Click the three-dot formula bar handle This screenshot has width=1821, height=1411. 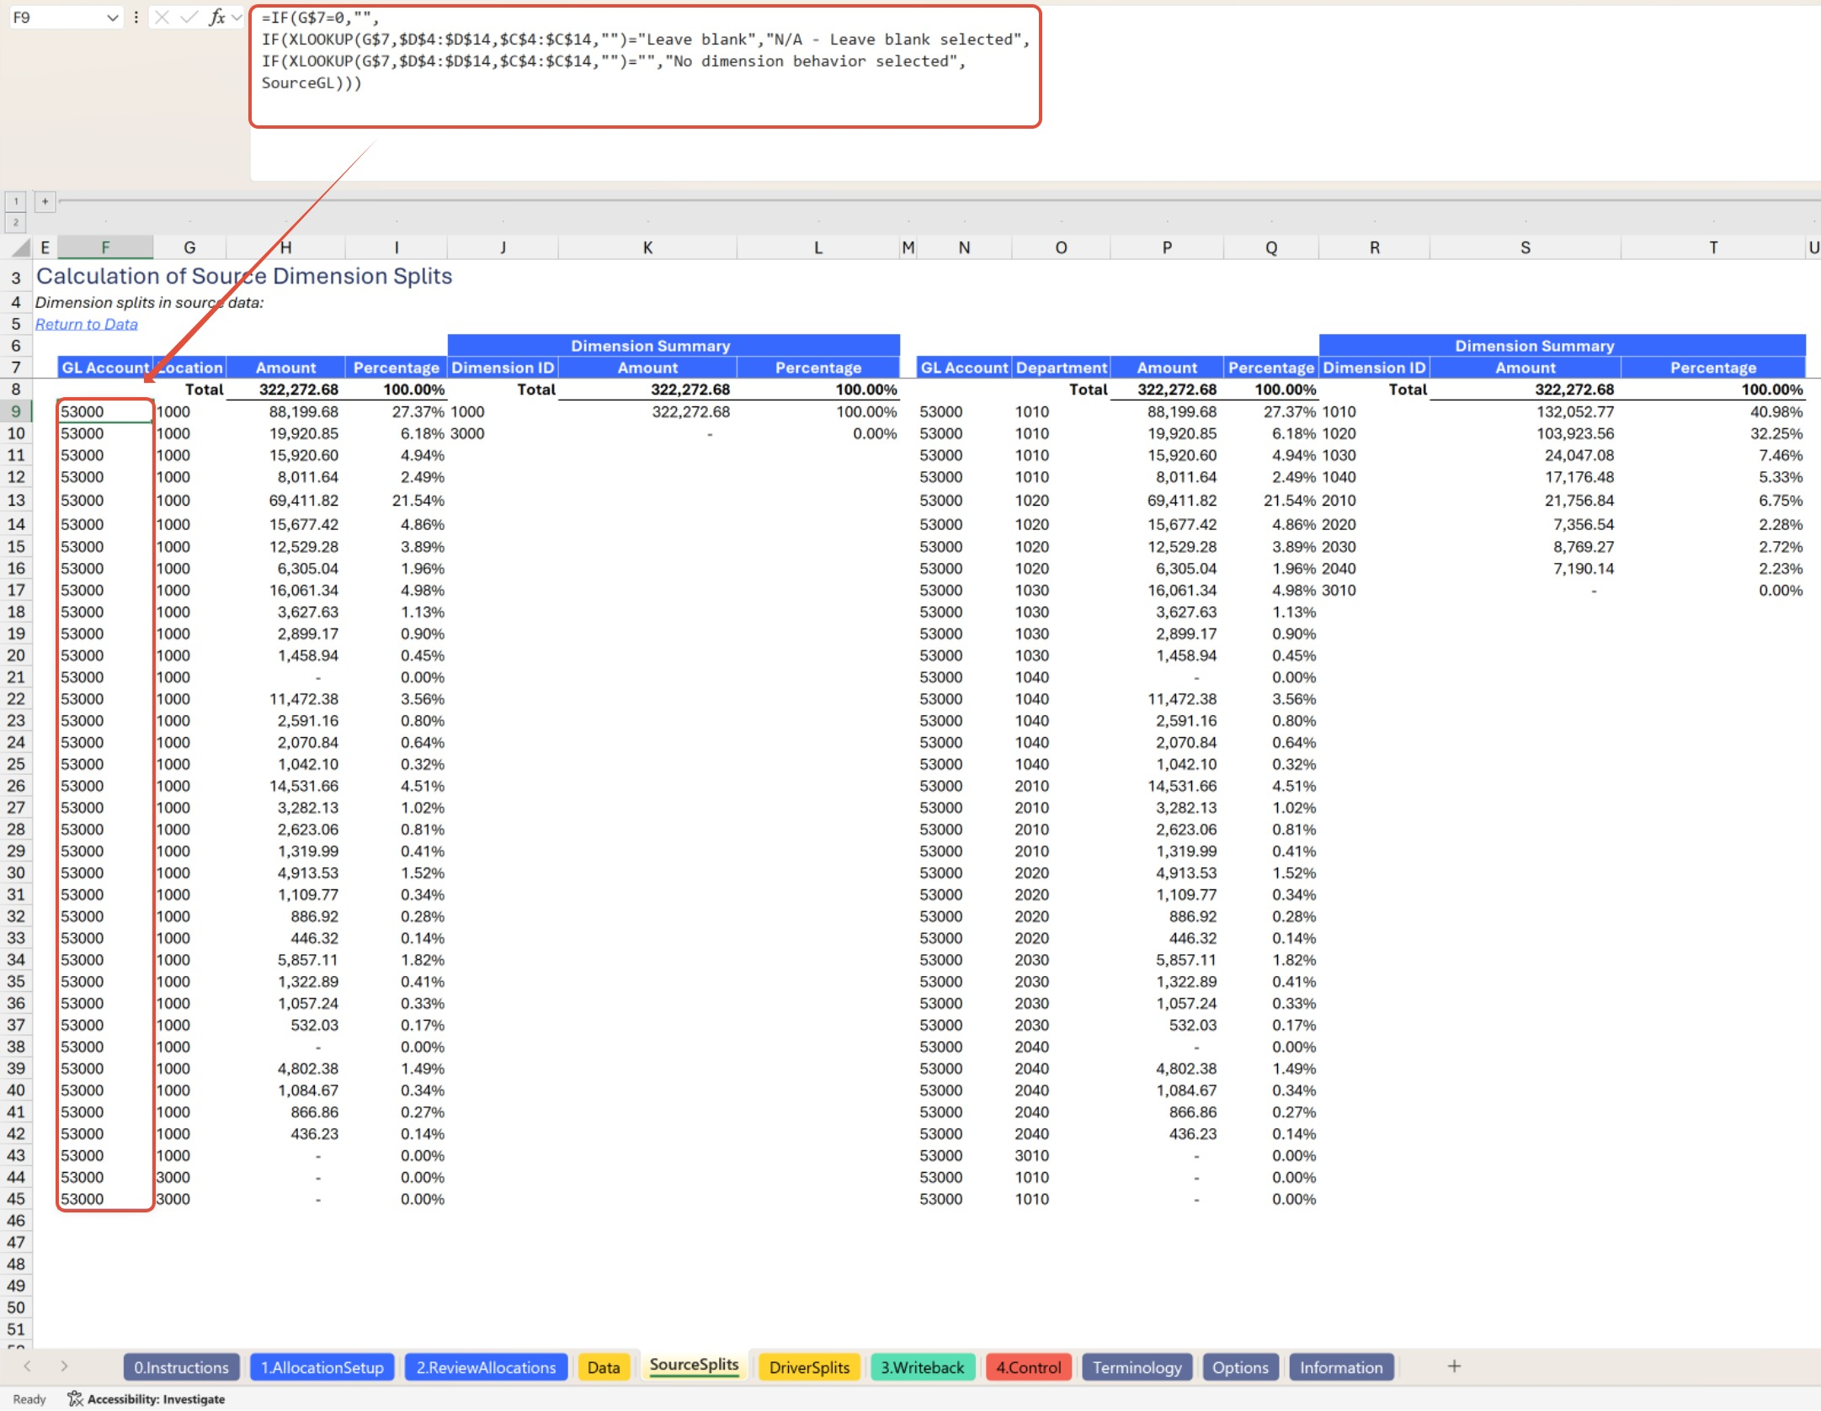pyautogui.click(x=136, y=17)
